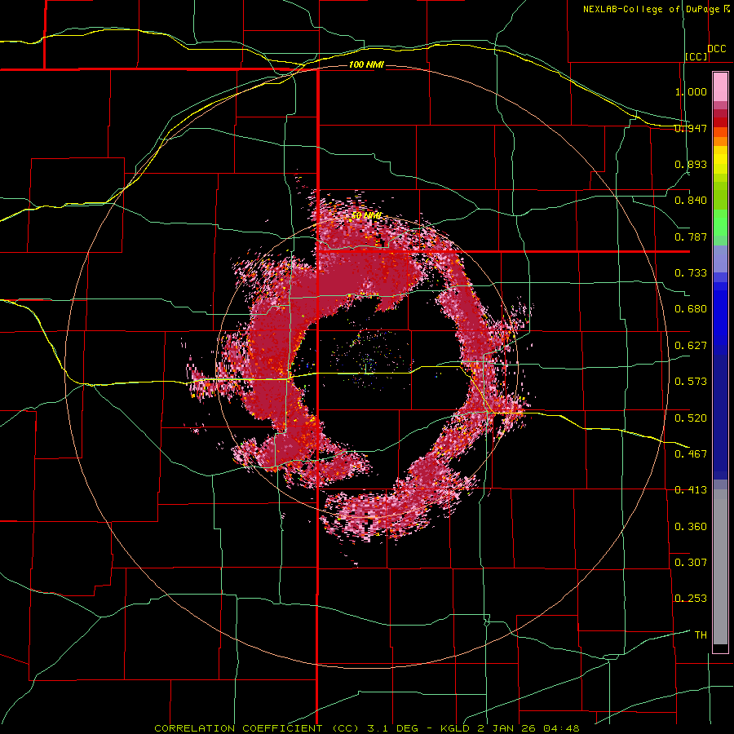Click the 0.307 scale value
The height and width of the screenshot is (734, 734).
point(691,562)
